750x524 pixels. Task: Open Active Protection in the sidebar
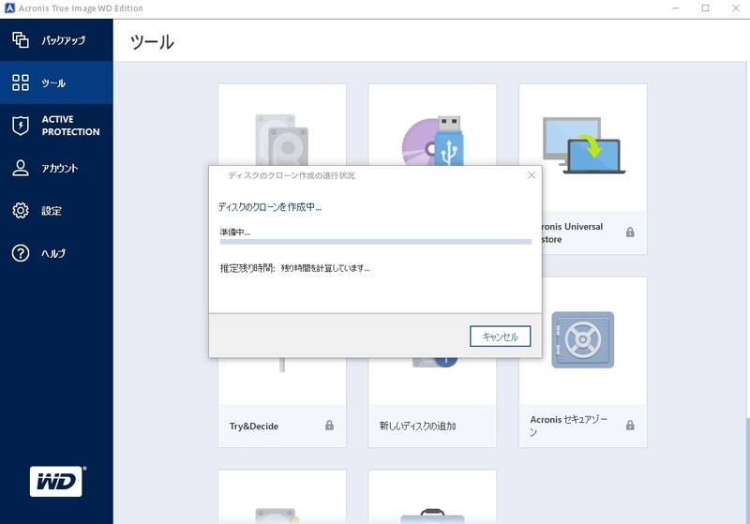tap(56, 126)
